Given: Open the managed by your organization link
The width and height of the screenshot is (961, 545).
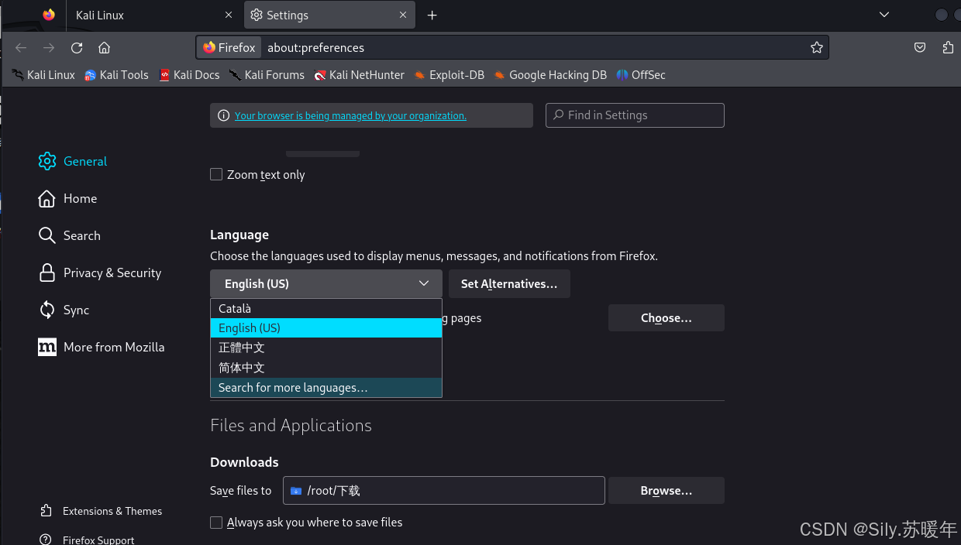Looking at the screenshot, I should point(350,115).
